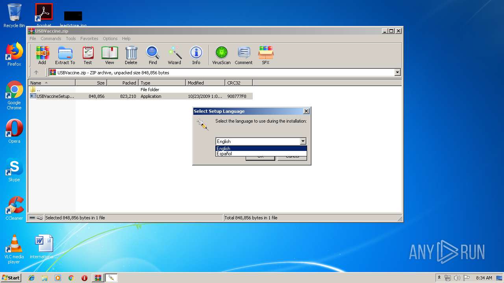Image resolution: width=504 pixels, height=283 pixels.
Task: Add archive Comment via toolbar
Action: click(244, 55)
